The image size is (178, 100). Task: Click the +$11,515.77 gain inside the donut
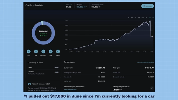click(43, 34)
